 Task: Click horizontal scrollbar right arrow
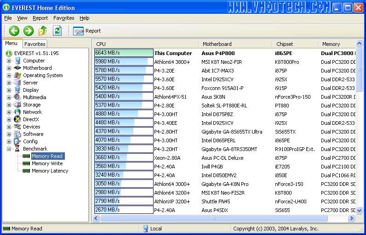[x=351, y=218]
